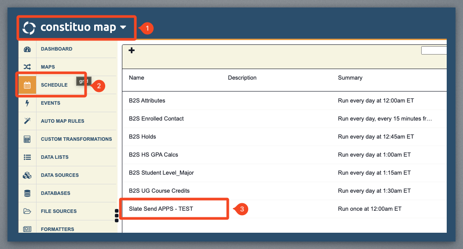The height and width of the screenshot is (249, 463).
Task: Go to the Databases section
Action: pos(55,193)
